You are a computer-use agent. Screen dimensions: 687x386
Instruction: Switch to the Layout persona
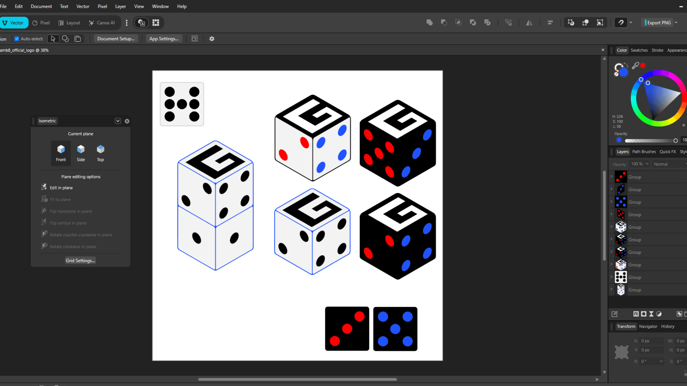click(69, 23)
